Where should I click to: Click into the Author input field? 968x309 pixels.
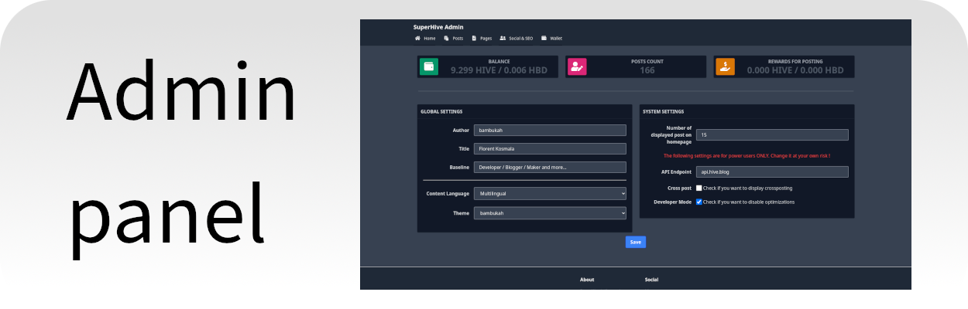[x=550, y=131]
